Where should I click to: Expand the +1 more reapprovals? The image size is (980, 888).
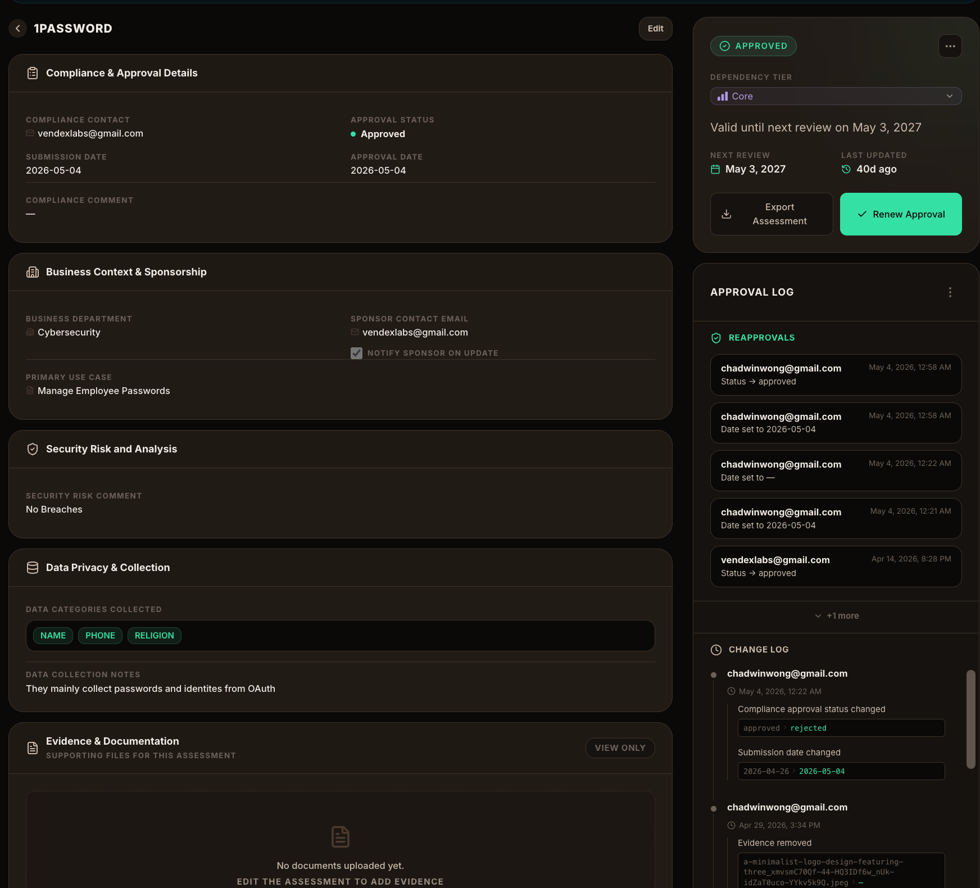tap(837, 616)
